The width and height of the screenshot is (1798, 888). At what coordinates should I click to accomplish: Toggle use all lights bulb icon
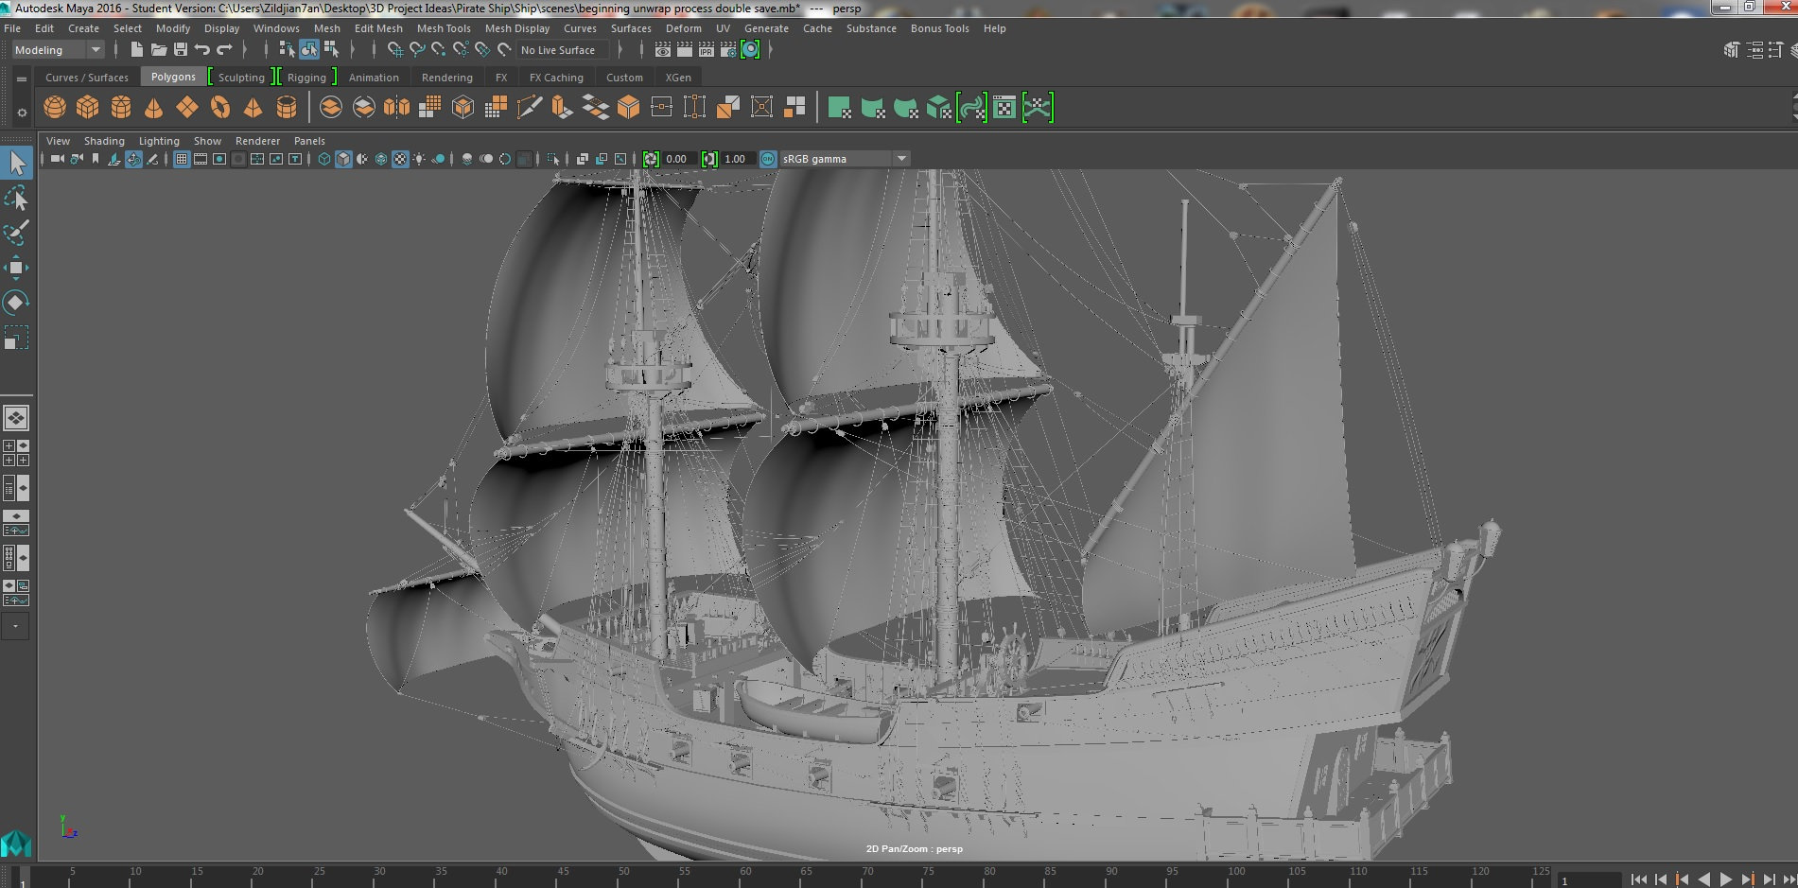(419, 159)
